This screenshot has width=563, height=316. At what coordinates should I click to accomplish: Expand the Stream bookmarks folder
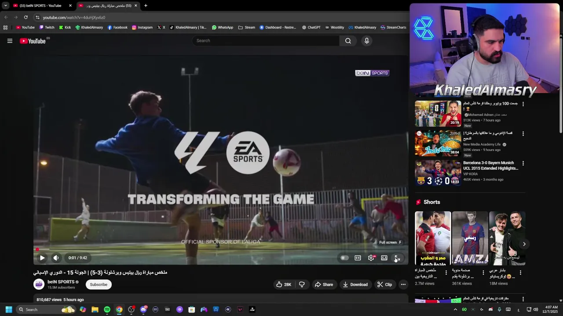coord(246,27)
